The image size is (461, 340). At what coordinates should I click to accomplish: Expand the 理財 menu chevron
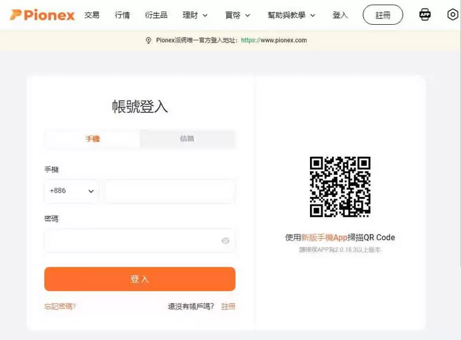205,16
